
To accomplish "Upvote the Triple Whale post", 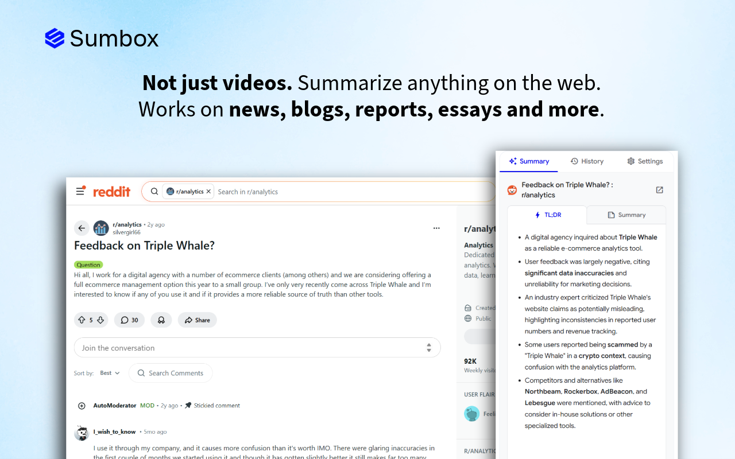I will 82,320.
